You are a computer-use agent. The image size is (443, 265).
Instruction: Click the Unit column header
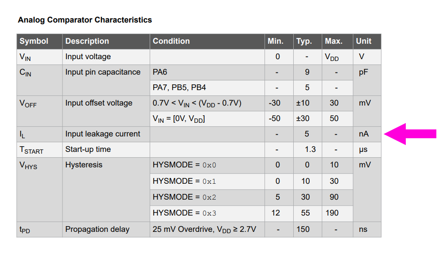coord(367,42)
